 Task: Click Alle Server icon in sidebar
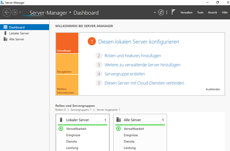click(6, 39)
